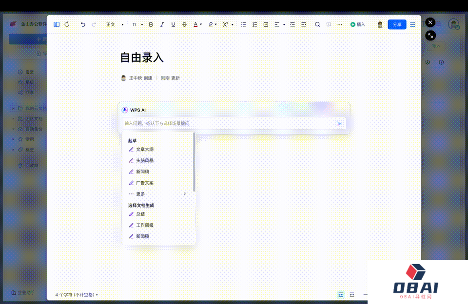The image size is (468, 304).
Task: Open 企业助手 at bottom of background sidebar
Action: point(23,293)
